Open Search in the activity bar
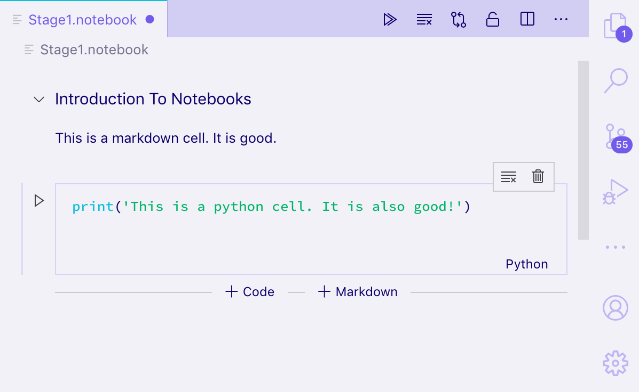Screen dimensions: 639x392 (615, 81)
